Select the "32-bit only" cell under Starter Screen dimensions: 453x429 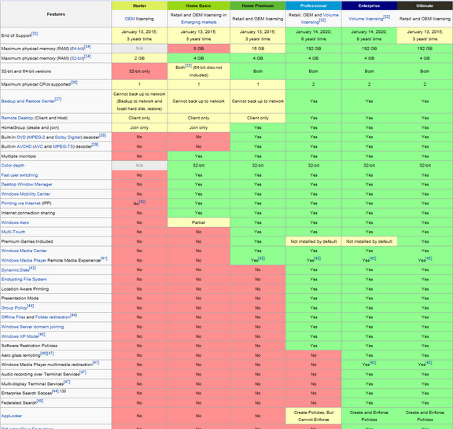click(x=139, y=71)
